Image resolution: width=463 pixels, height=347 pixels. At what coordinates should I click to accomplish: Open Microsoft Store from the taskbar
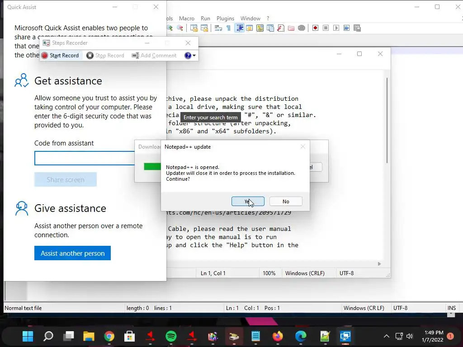[x=129, y=336]
